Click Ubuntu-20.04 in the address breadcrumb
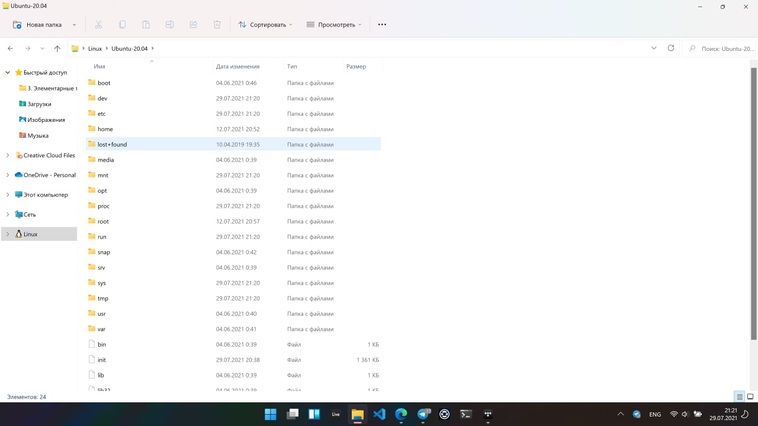The width and height of the screenshot is (758, 426). [129, 49]
